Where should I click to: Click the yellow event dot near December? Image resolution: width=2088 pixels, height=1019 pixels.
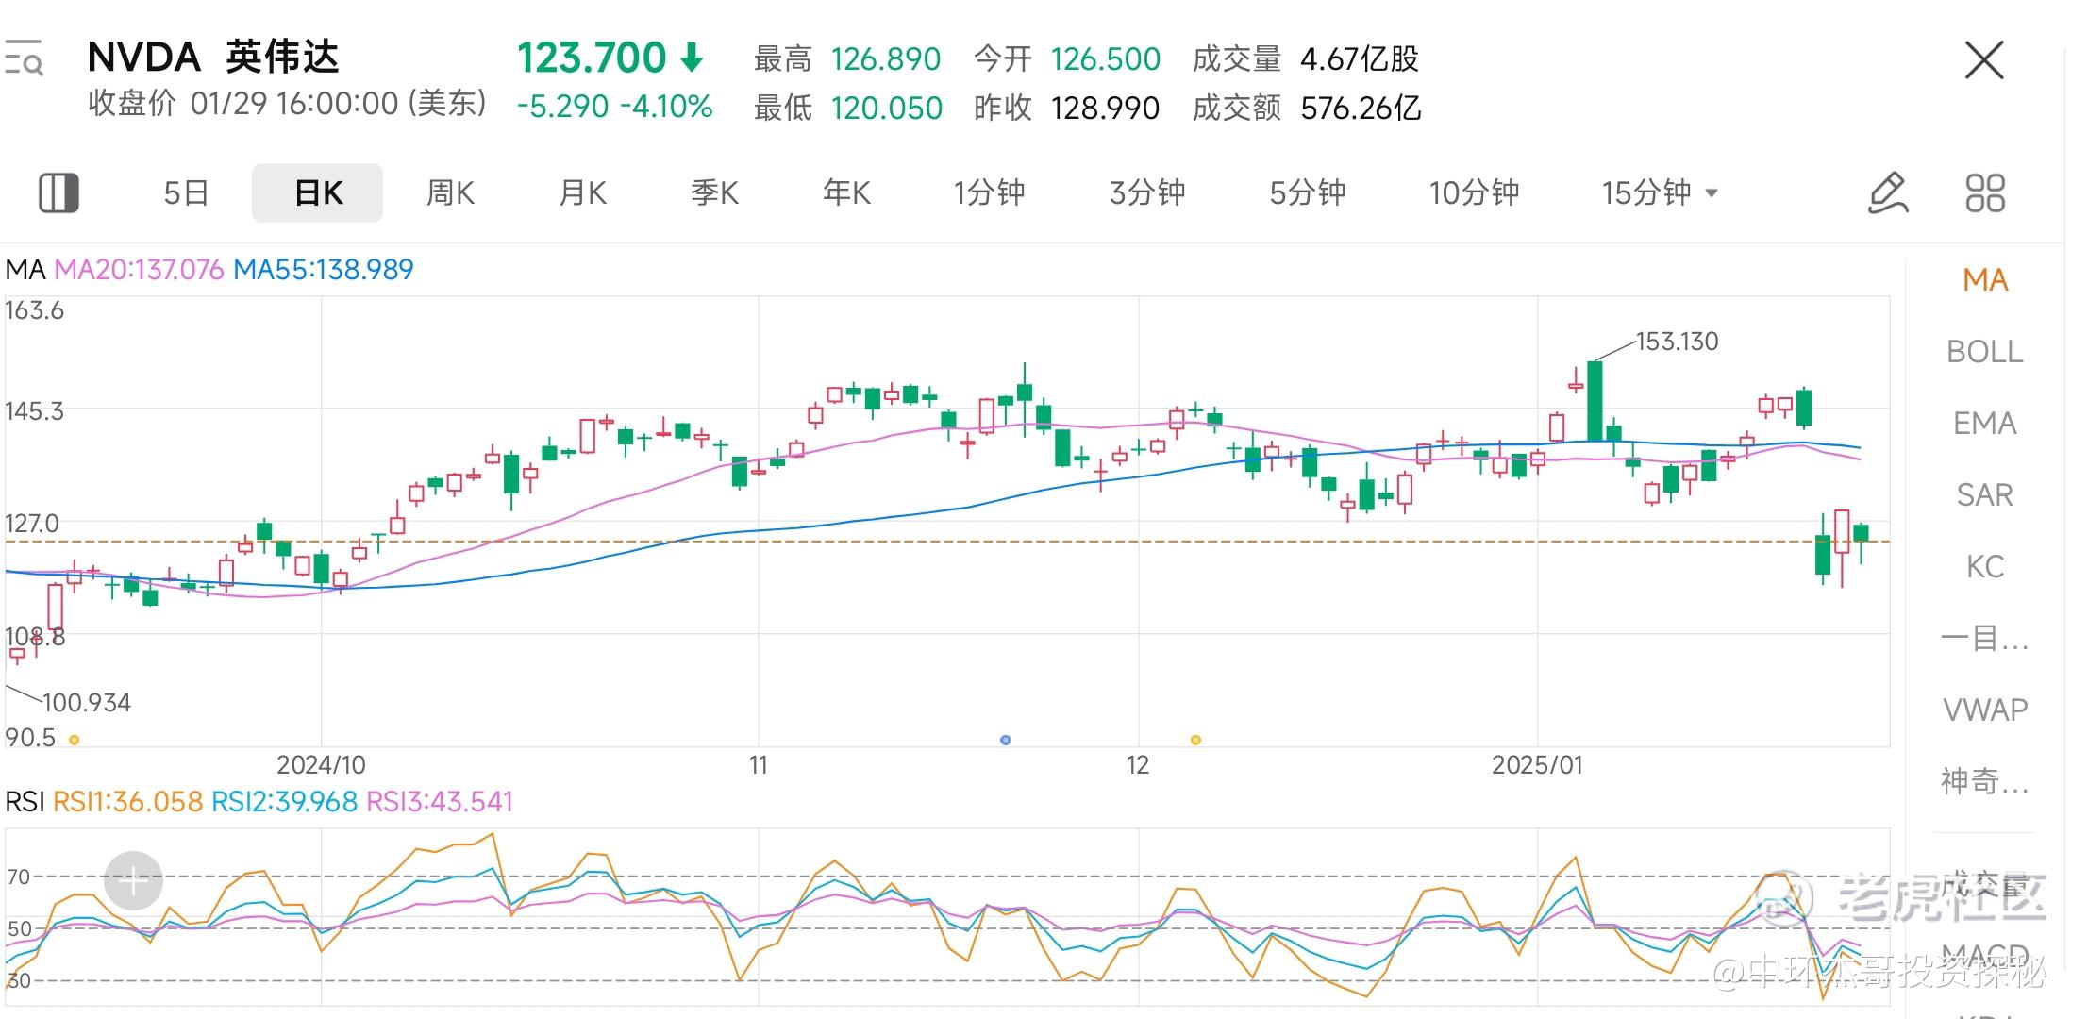[x=1196, y=740]
